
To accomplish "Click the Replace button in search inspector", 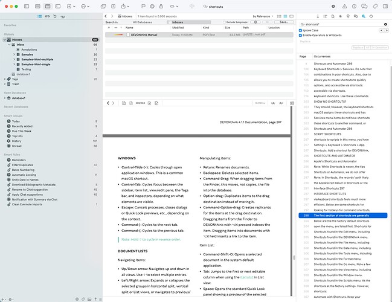I will [x=358, y=47].
